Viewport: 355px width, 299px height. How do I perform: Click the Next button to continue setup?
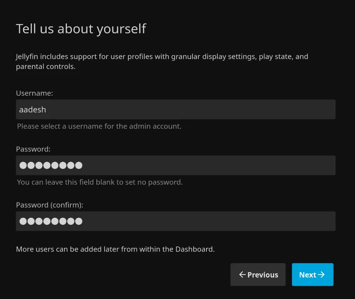click(x=313, y=275)
